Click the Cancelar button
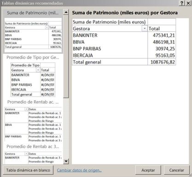Viewport: 192px width, 177px height. [x=177, y=170]
